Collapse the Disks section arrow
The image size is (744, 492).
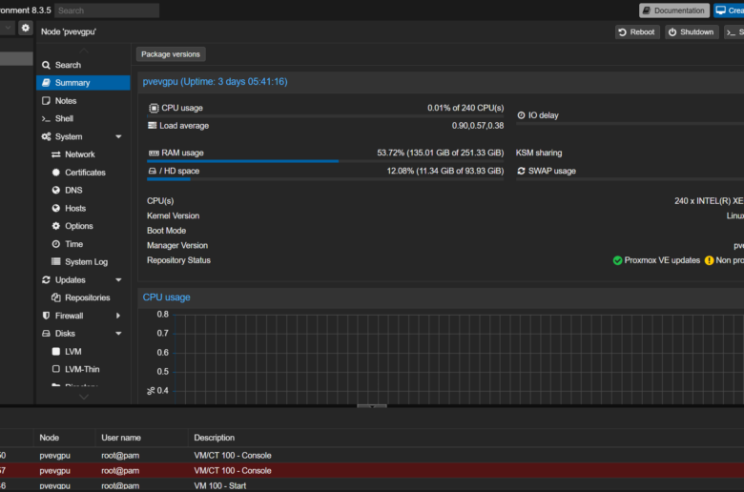pos(118,334)
